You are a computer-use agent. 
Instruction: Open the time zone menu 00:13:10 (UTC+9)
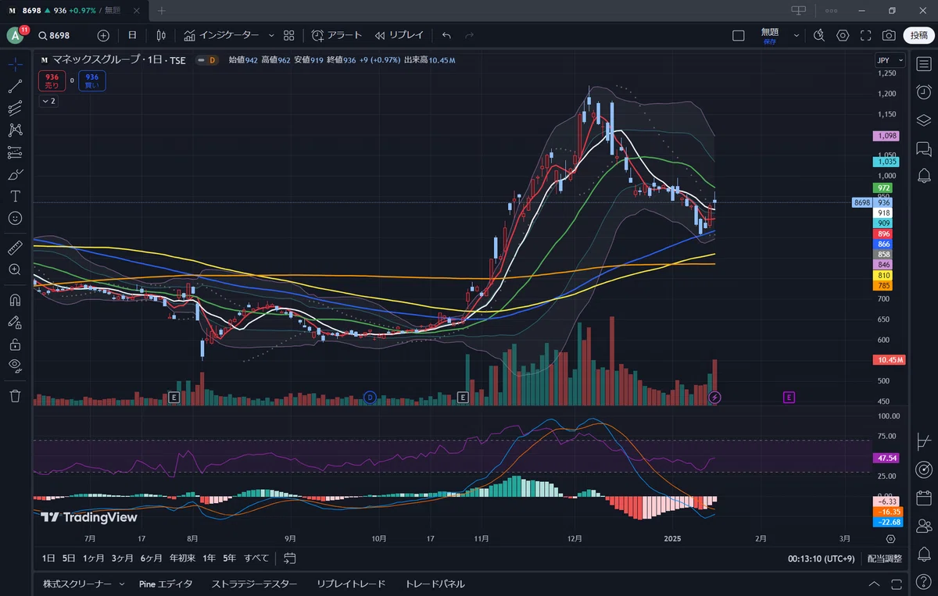pyautogui.click(x=821, y=559)
